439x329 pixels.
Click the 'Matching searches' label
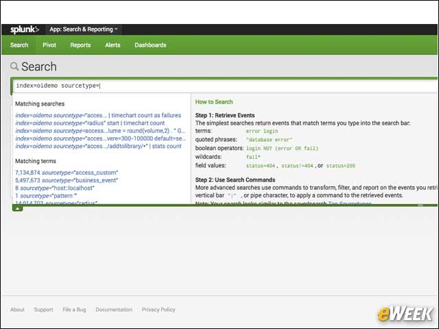[x=40, y=103]
